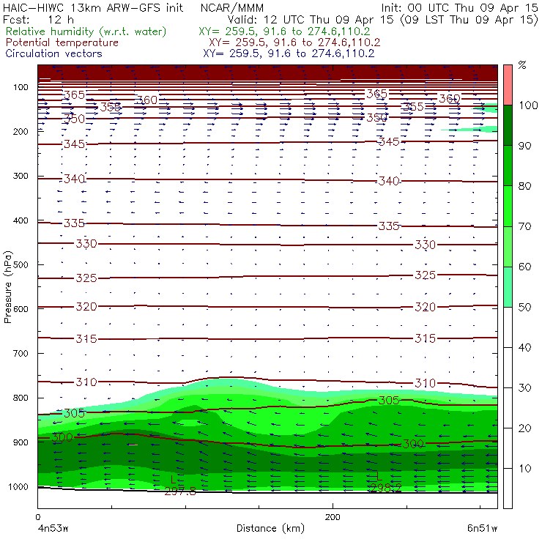
Task: Click the 'NCAR/MMM' header text
Action: click(x=232, y=8)
